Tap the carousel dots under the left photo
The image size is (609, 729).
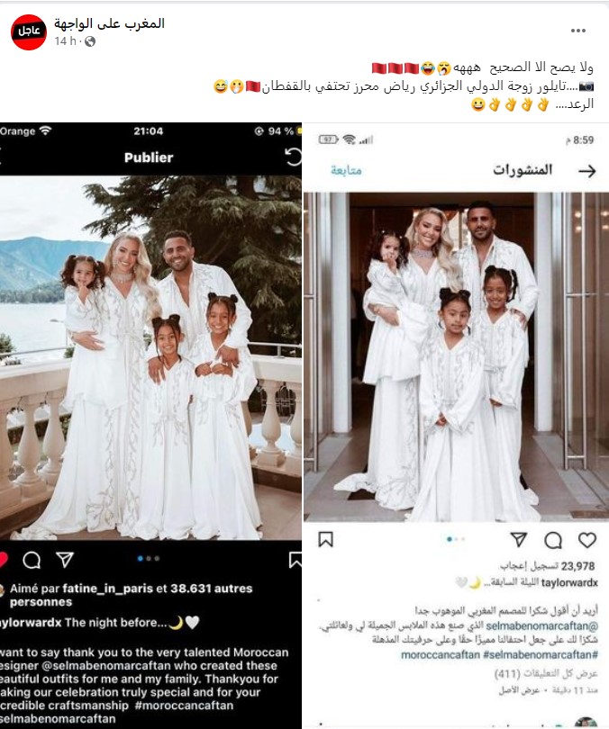(149, 558)
